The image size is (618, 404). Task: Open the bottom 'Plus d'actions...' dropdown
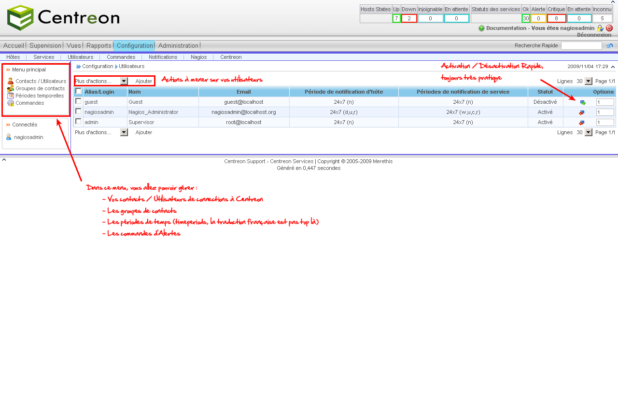(124, 132)
